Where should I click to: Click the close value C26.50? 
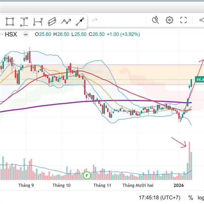[97, 34]
